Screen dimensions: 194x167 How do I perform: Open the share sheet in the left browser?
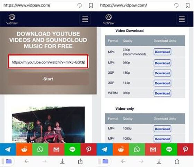pos(80,161)
